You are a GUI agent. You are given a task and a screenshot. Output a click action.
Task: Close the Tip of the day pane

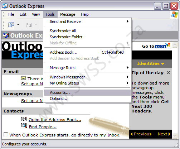tap(168, 72)
